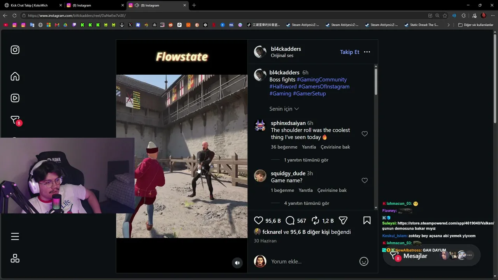The image size is (498, 280).
Task: Save the reel with the bookmark icon
Action: click(x=367, y=220)
